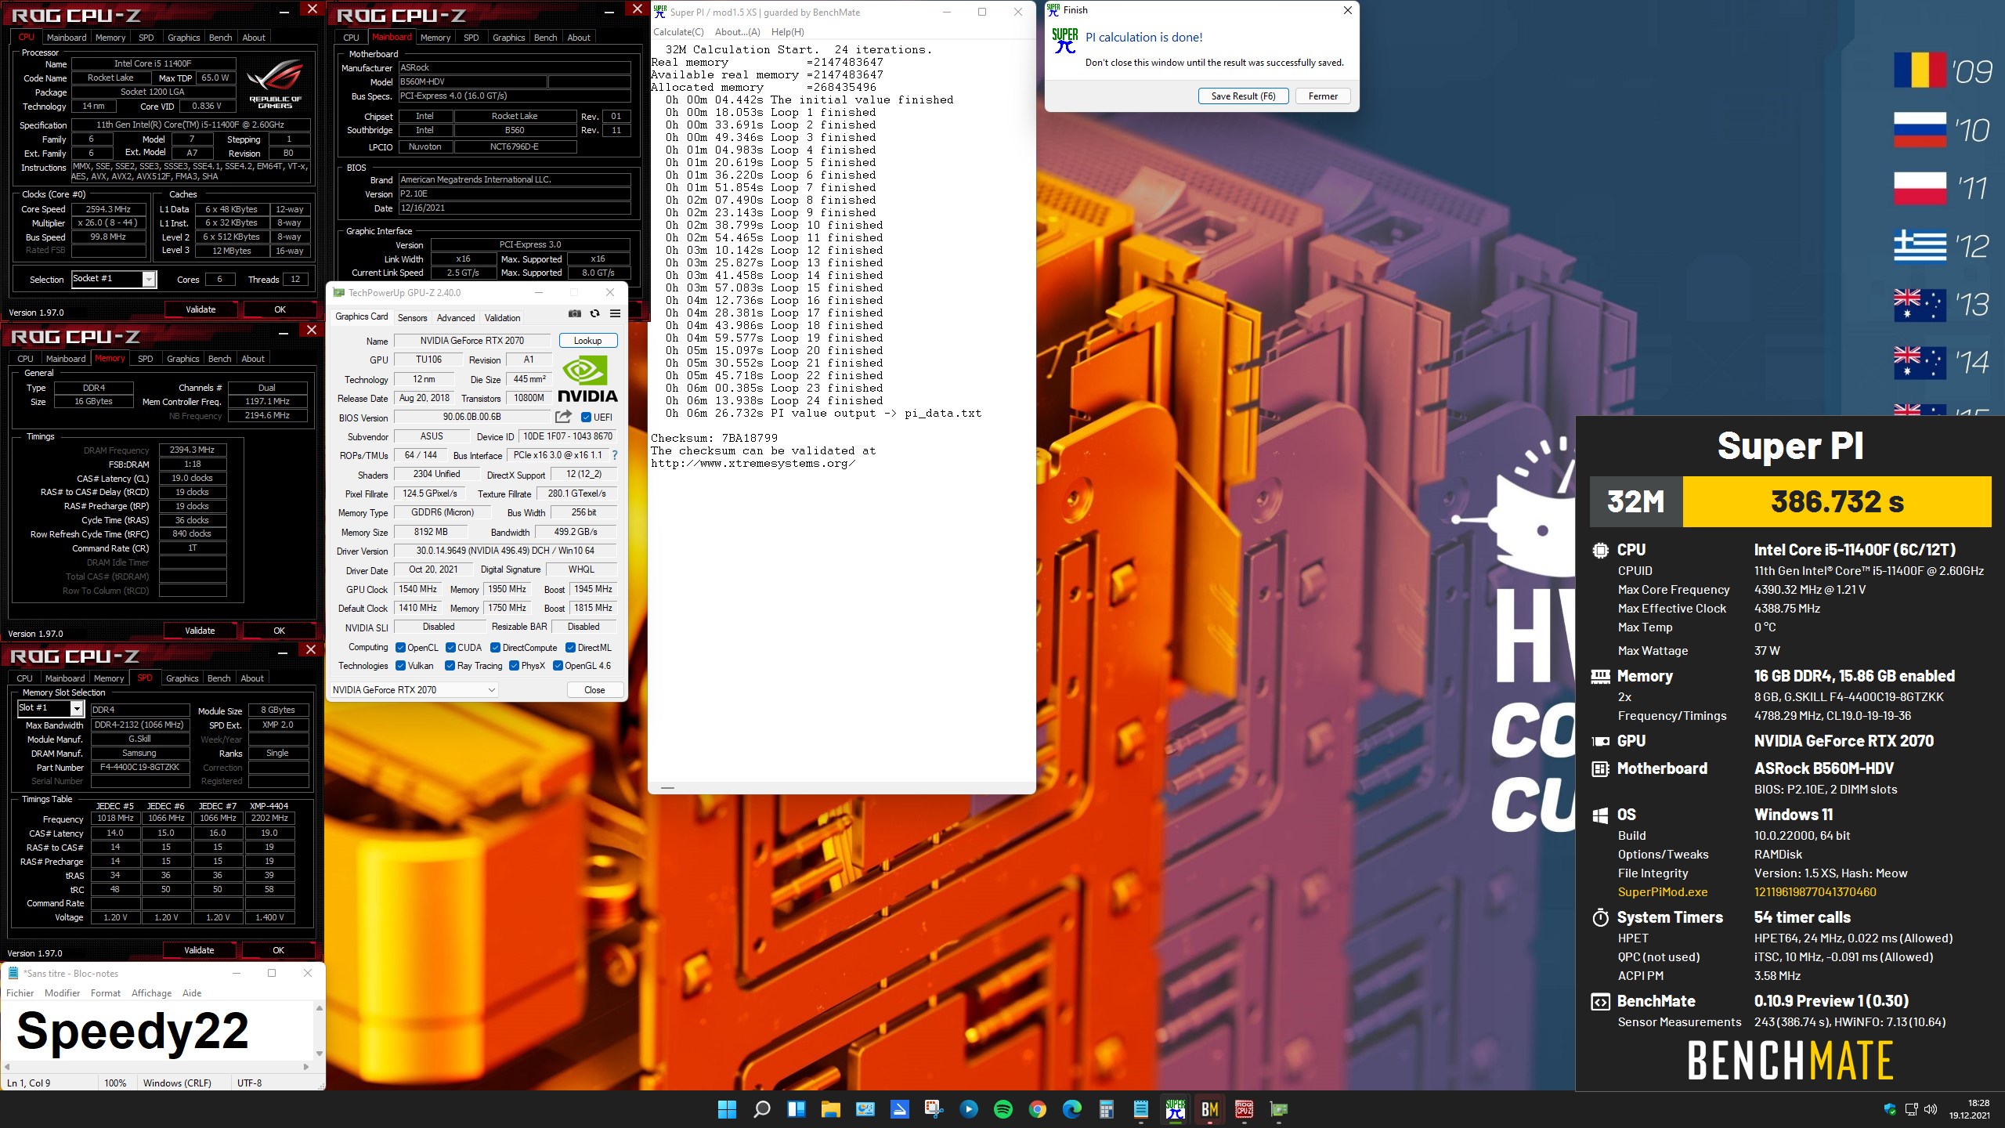The height and width of the screenshot is (1128, 2005).
Task: Open the Widgets icon in taskbar
Action: click(797, 1109)
